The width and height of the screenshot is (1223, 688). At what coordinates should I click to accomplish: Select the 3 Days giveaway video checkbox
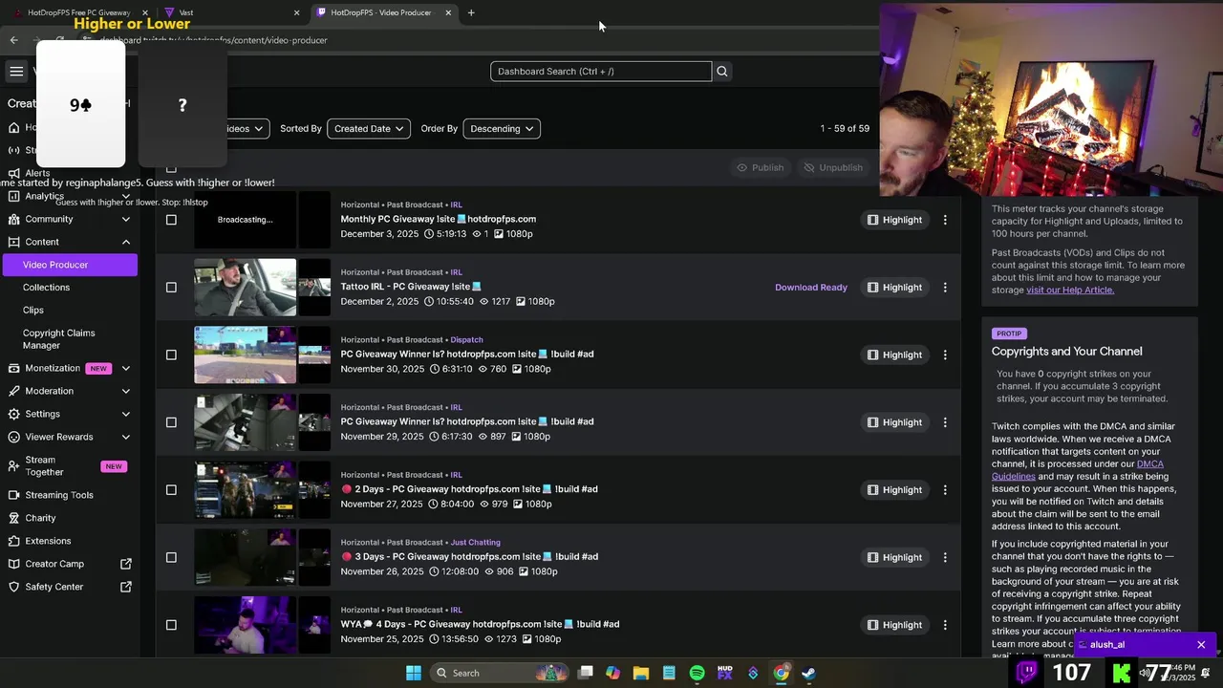(x=171, y=557)
